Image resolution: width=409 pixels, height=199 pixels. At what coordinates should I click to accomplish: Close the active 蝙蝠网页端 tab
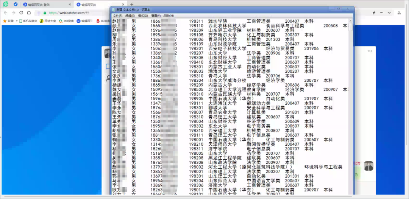point(123,5)
